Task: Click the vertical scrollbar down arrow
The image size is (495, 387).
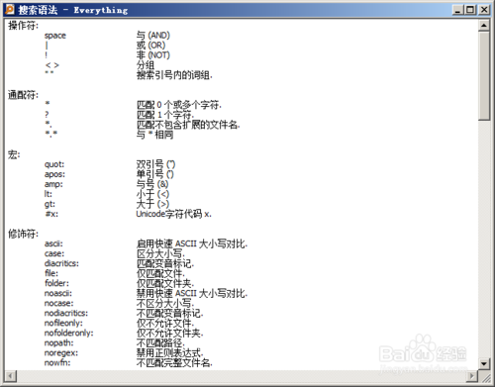Action: click(484, 363)
